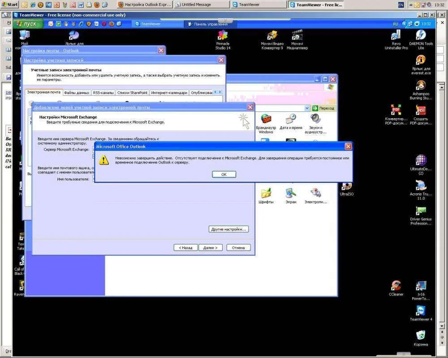Click the Отмена button in the wizard
Viewport: 448px width, 358px height.
coord(238,247)
